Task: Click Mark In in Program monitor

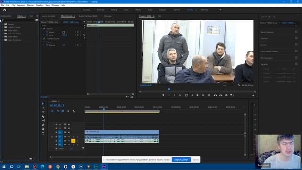Action: [169, 95]
